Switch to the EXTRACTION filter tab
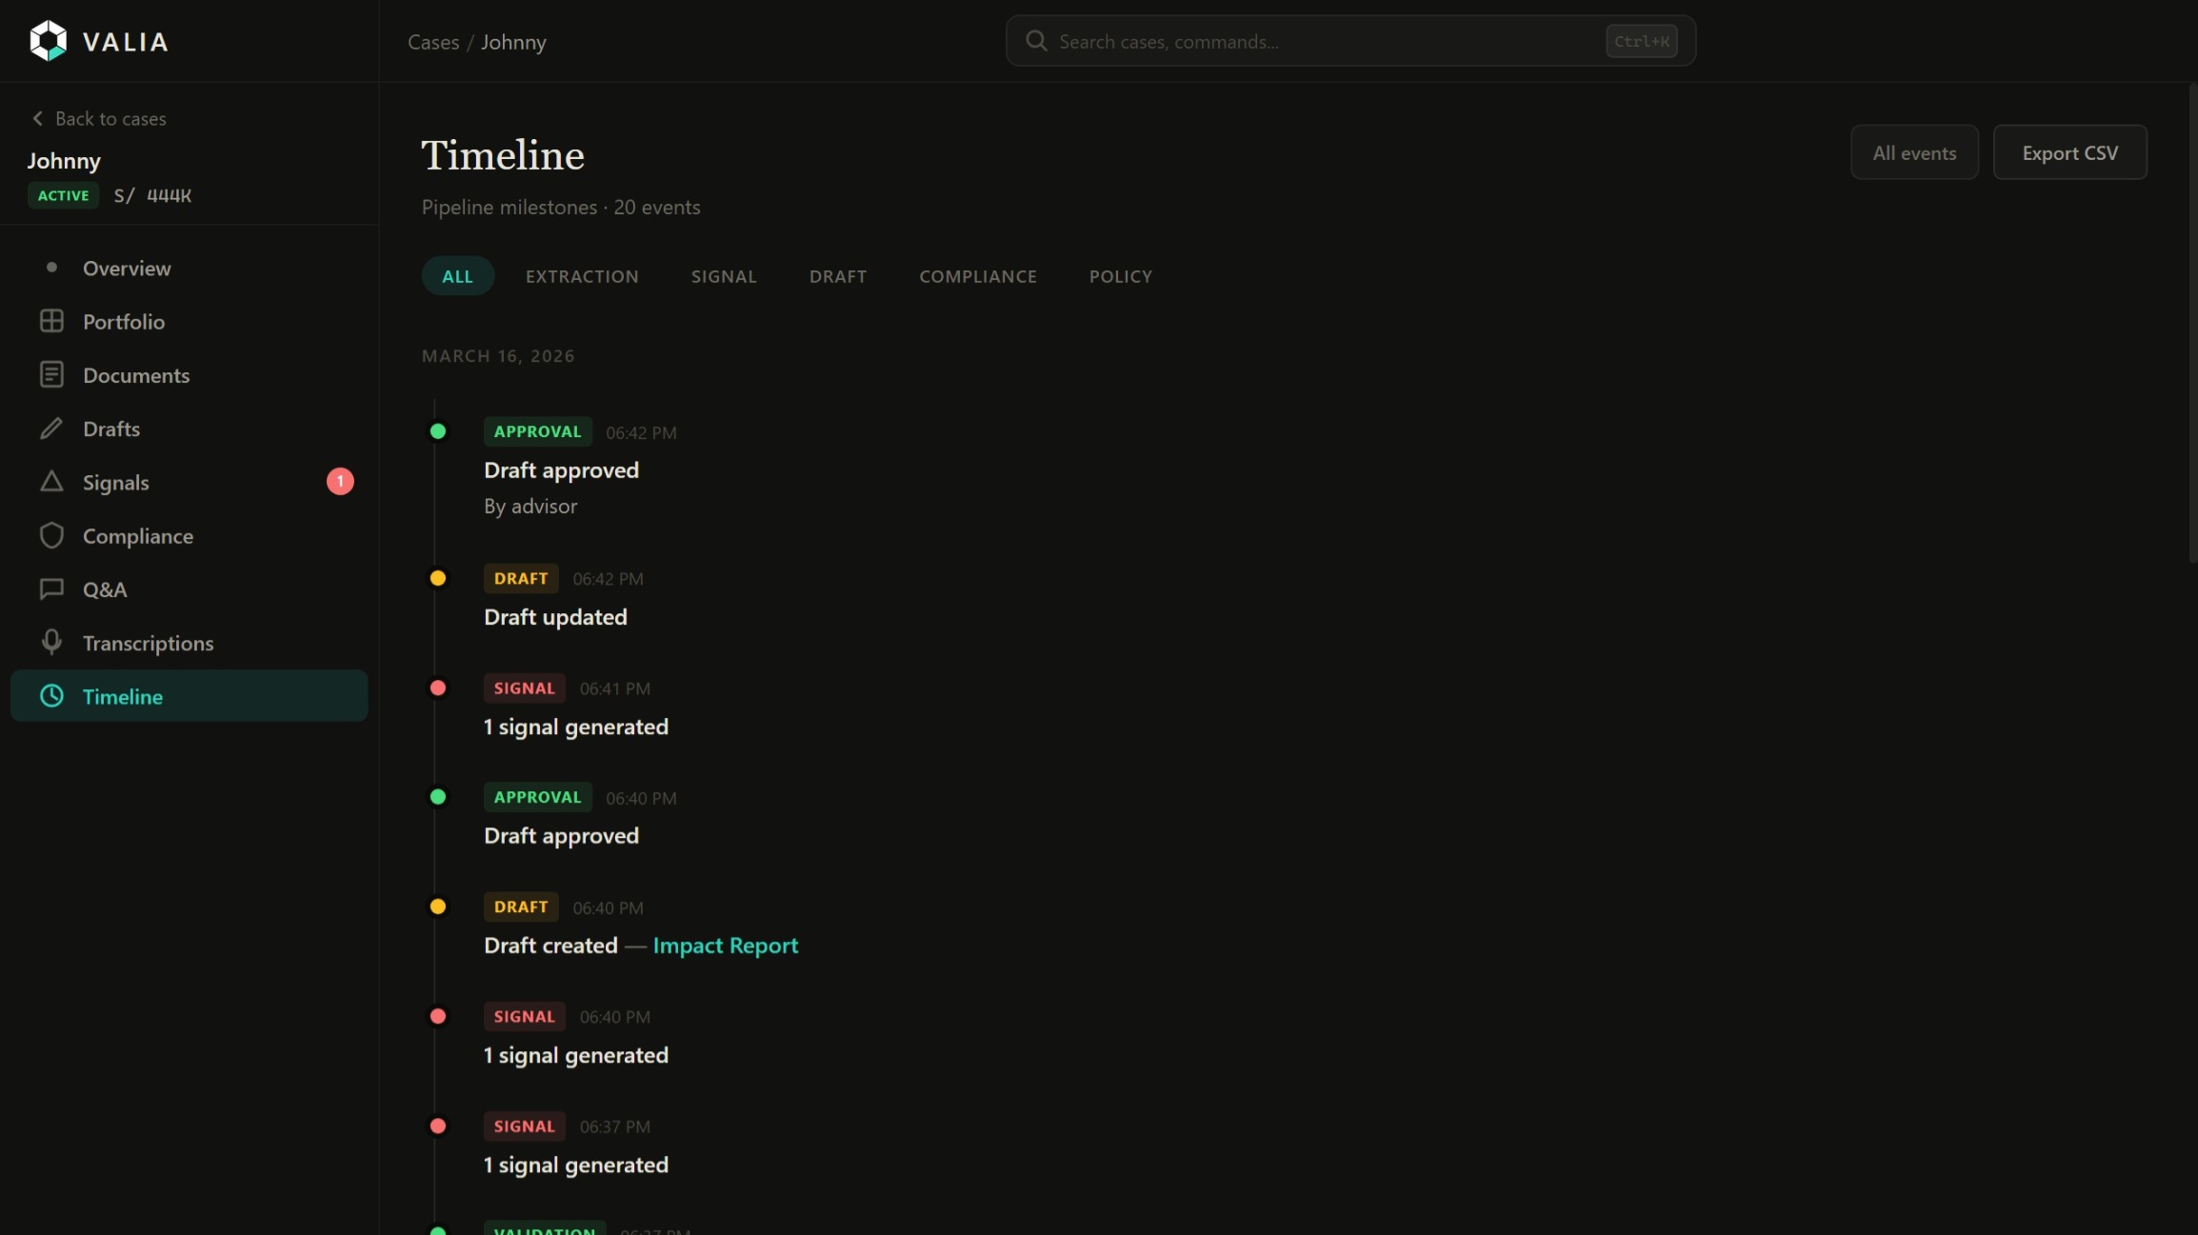 [x=582, y=276]
